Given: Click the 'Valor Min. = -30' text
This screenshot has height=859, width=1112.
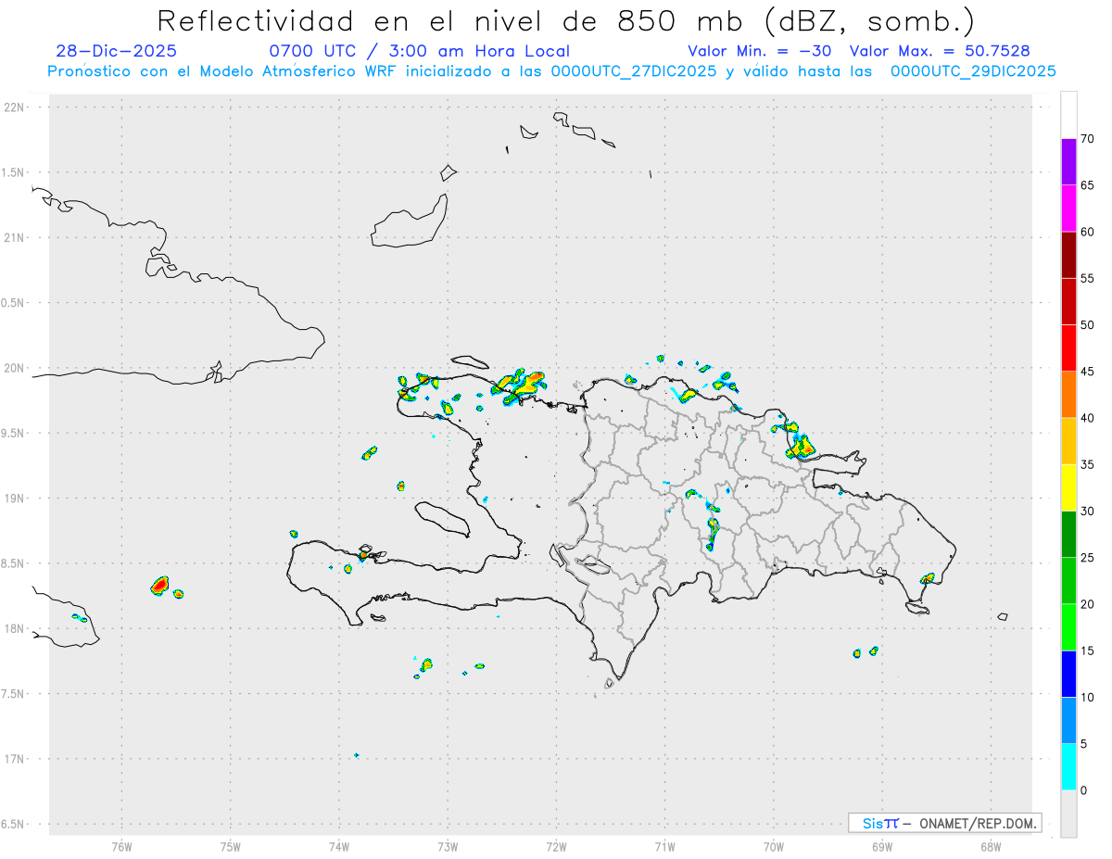Looking at the screenshot, I should point(760,51).
